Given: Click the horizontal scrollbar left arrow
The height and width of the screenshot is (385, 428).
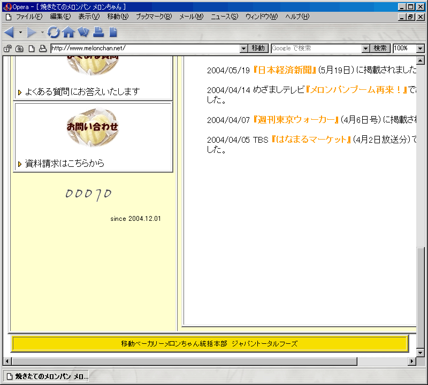Looking at the screenshot, I should pyautogui.click(x=7, y=361).
